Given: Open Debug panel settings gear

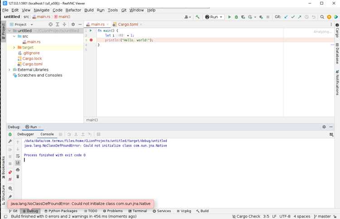Looking at the screenshot, I should point(324,127).
